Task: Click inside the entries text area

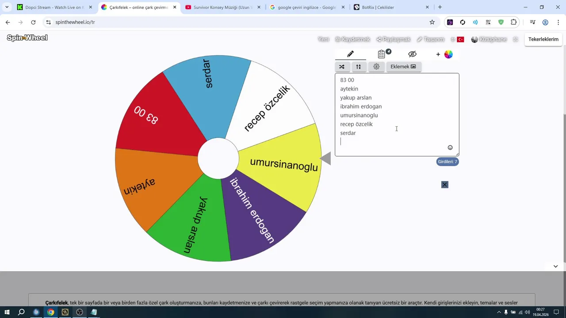Action: click(x=397, y=114)
